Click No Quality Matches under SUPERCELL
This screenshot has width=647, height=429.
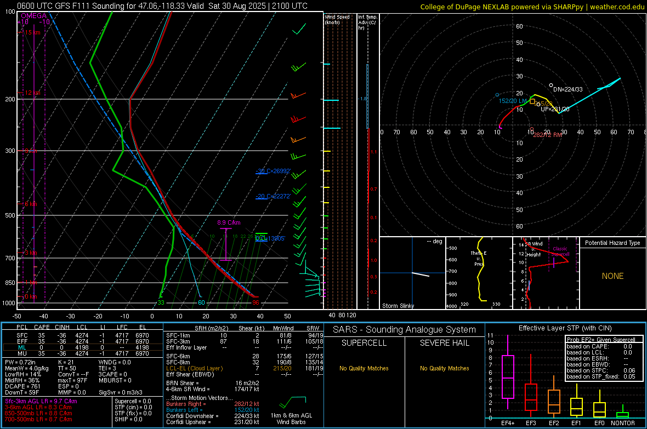[364, 368]
